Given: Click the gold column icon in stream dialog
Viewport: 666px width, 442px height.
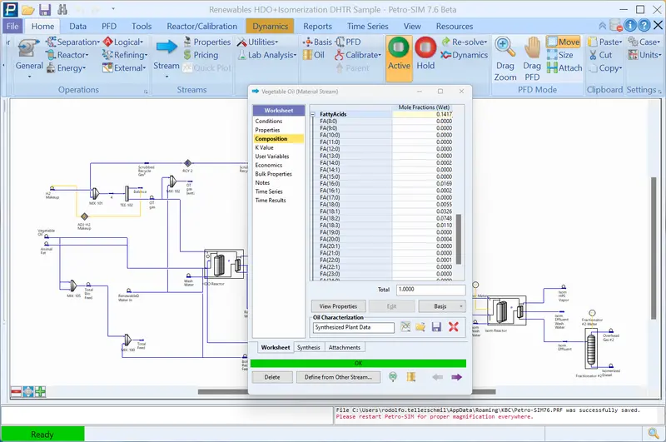Looking at the screenshot, I should pyautogui.click(x=410, y=376).
